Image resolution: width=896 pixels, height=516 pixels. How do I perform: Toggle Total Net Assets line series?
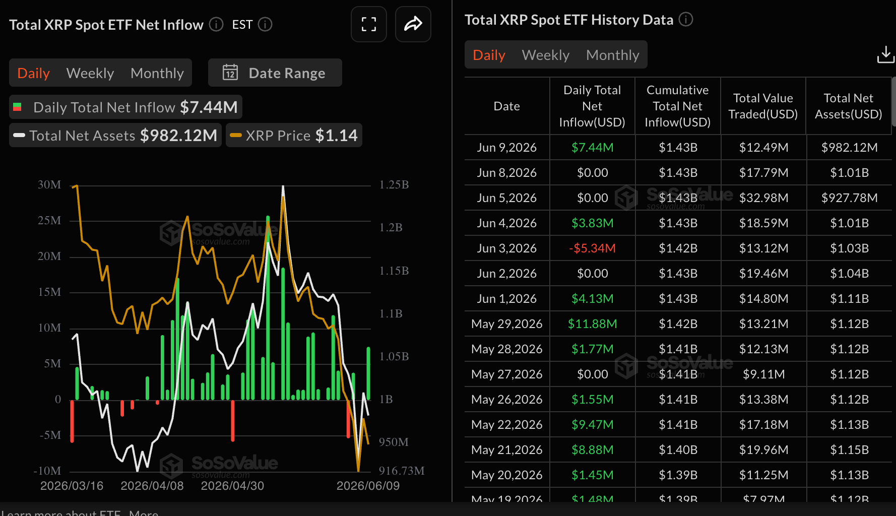coord(115,135)
